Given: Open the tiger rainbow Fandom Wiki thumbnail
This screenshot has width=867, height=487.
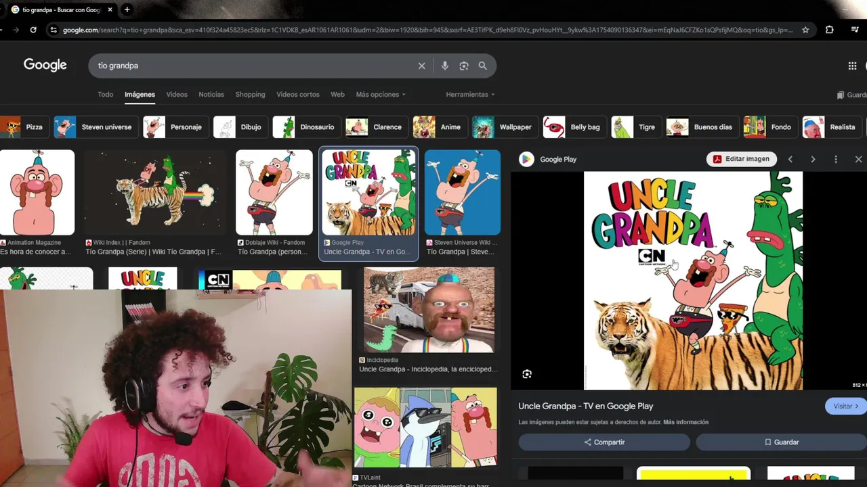Looking at the screenshot, I should [155, 193].
